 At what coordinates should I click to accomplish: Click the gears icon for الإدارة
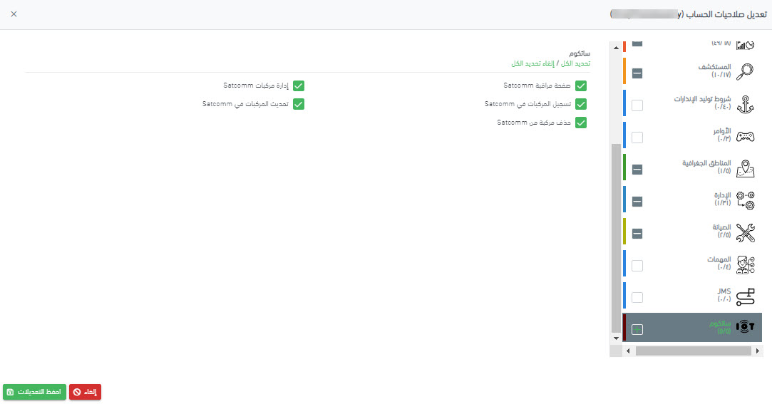pos(745,201)
